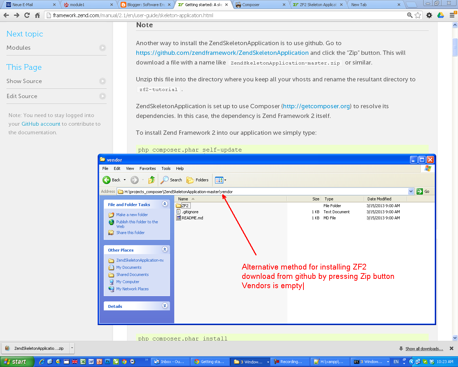458x367 pixels.
Task: Click the Google Drive extension icon
Action: pyautogui.click(x=441, y=15)
